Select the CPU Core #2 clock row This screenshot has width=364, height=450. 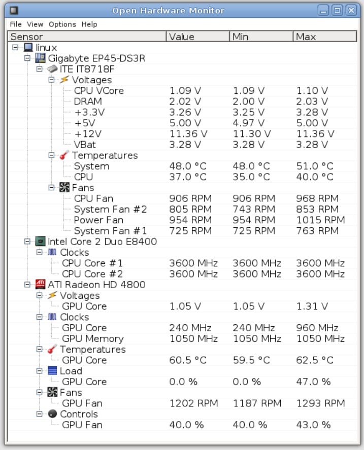click(x=182, y=274)
